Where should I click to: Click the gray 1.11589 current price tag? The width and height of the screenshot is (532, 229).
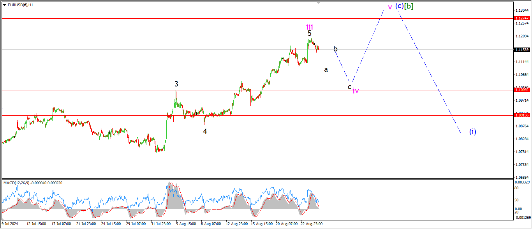pyautogui.click(x=522, y=49)
